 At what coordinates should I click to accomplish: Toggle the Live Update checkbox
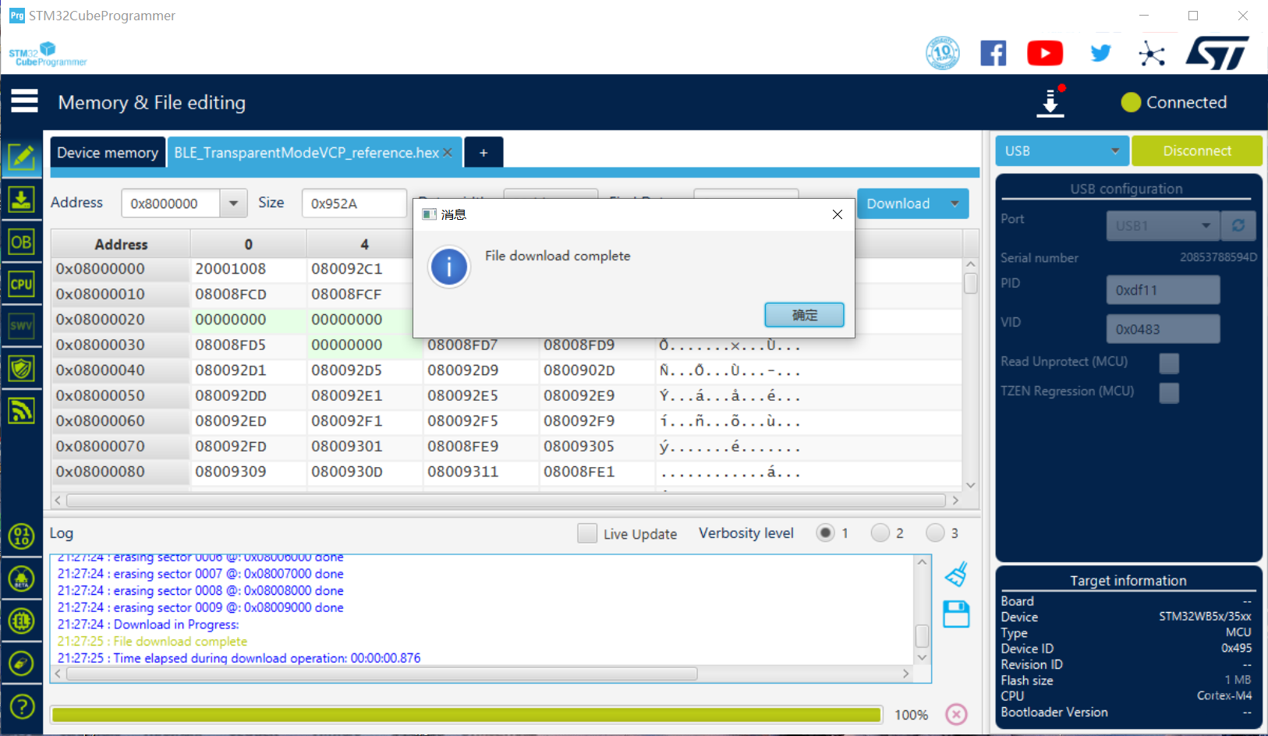pos(587,533)
